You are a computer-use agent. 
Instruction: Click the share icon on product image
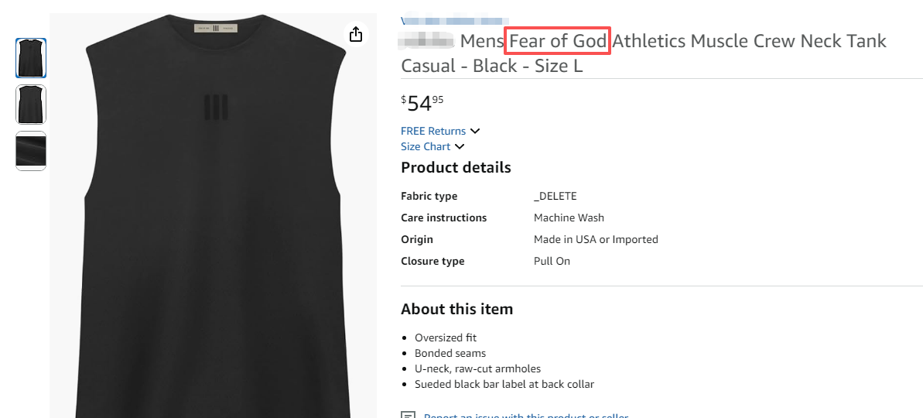(x=355, y=34)
